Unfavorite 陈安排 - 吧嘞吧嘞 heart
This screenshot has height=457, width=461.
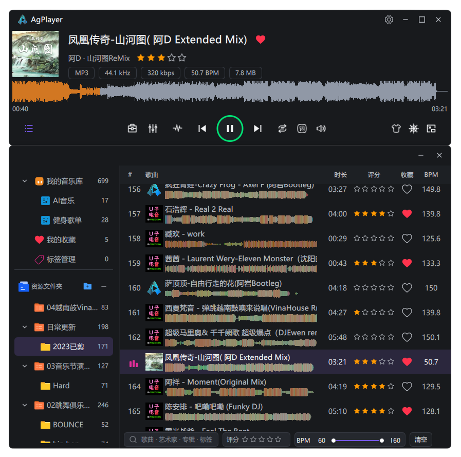point(407,411)
